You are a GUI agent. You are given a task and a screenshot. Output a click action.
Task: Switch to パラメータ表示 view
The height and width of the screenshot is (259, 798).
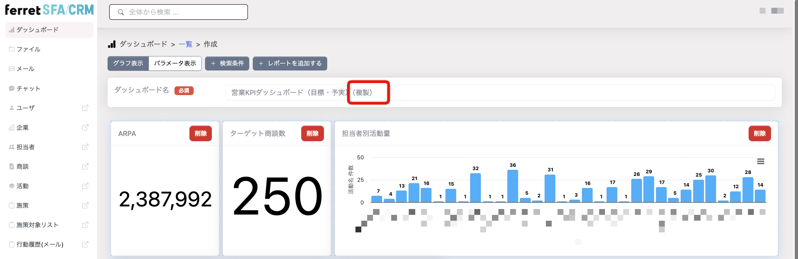click(x=175, y=63)
